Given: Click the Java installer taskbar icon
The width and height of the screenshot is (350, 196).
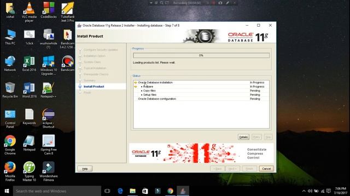Looking at the screenshot, I should point(183,191).
